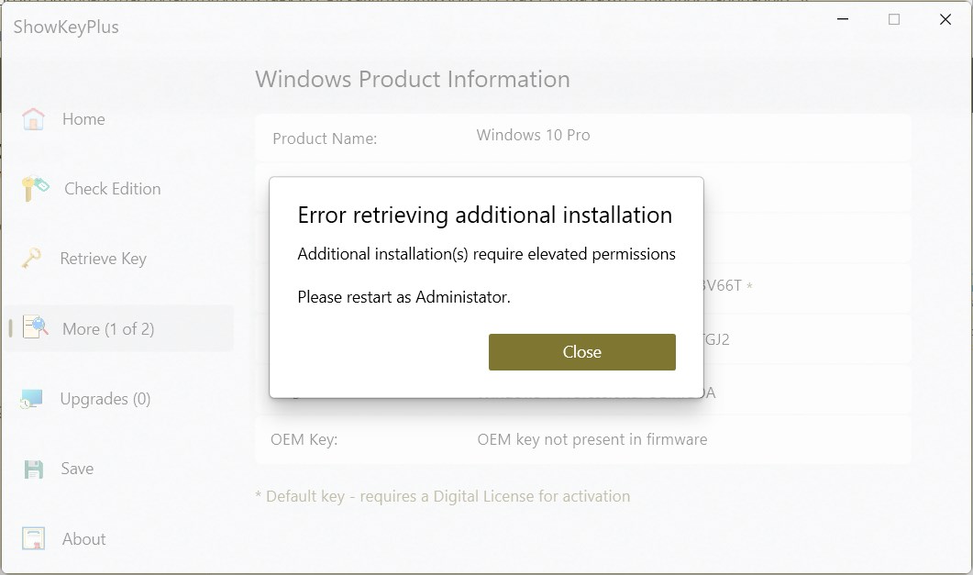Dismiss the error dialog with Close
The image size is (973, 575).
tap(581, 351)
